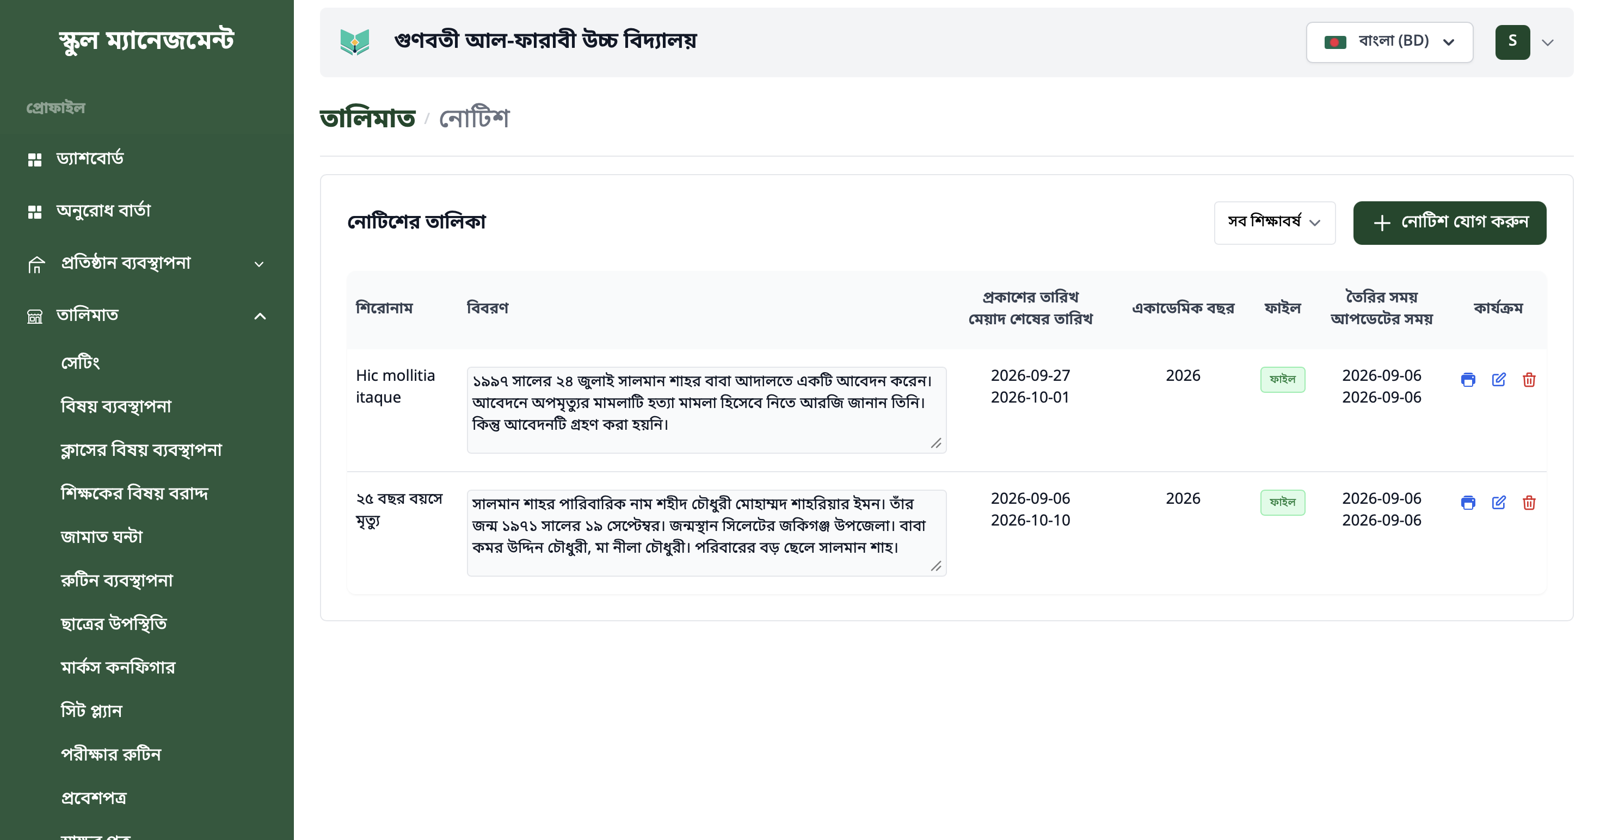This screenshot has width=1600, height=840.
Task: Click the 2026-09-27 publish date
Action: [1030, 375]
